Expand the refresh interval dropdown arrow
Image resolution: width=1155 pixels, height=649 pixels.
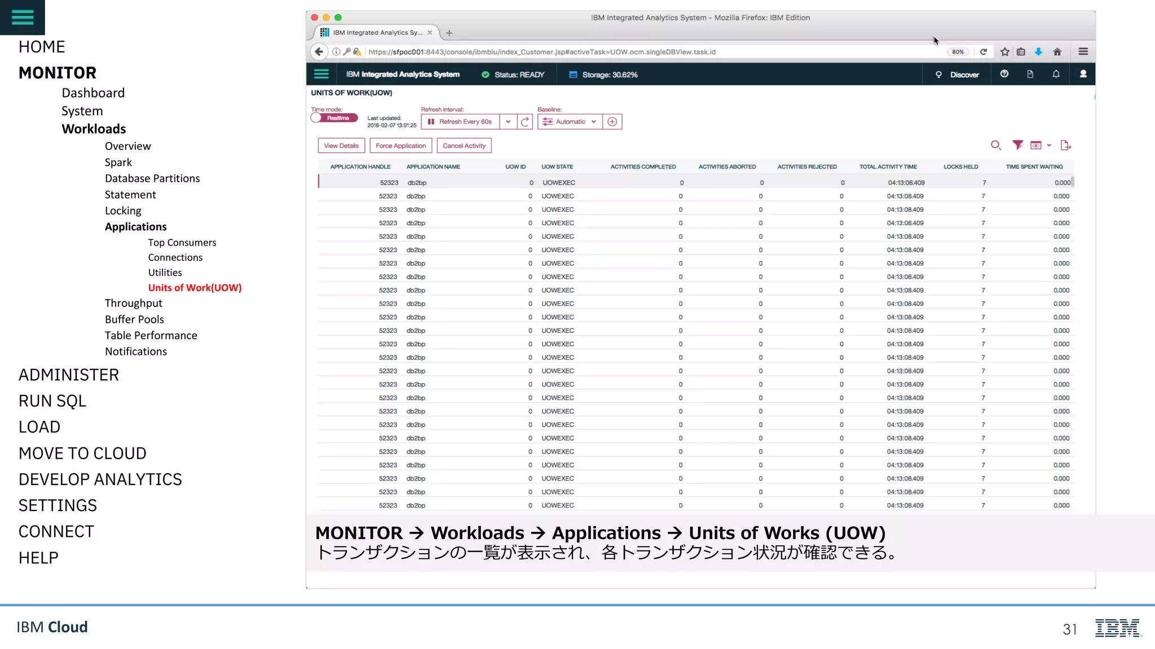click(508, 122)
